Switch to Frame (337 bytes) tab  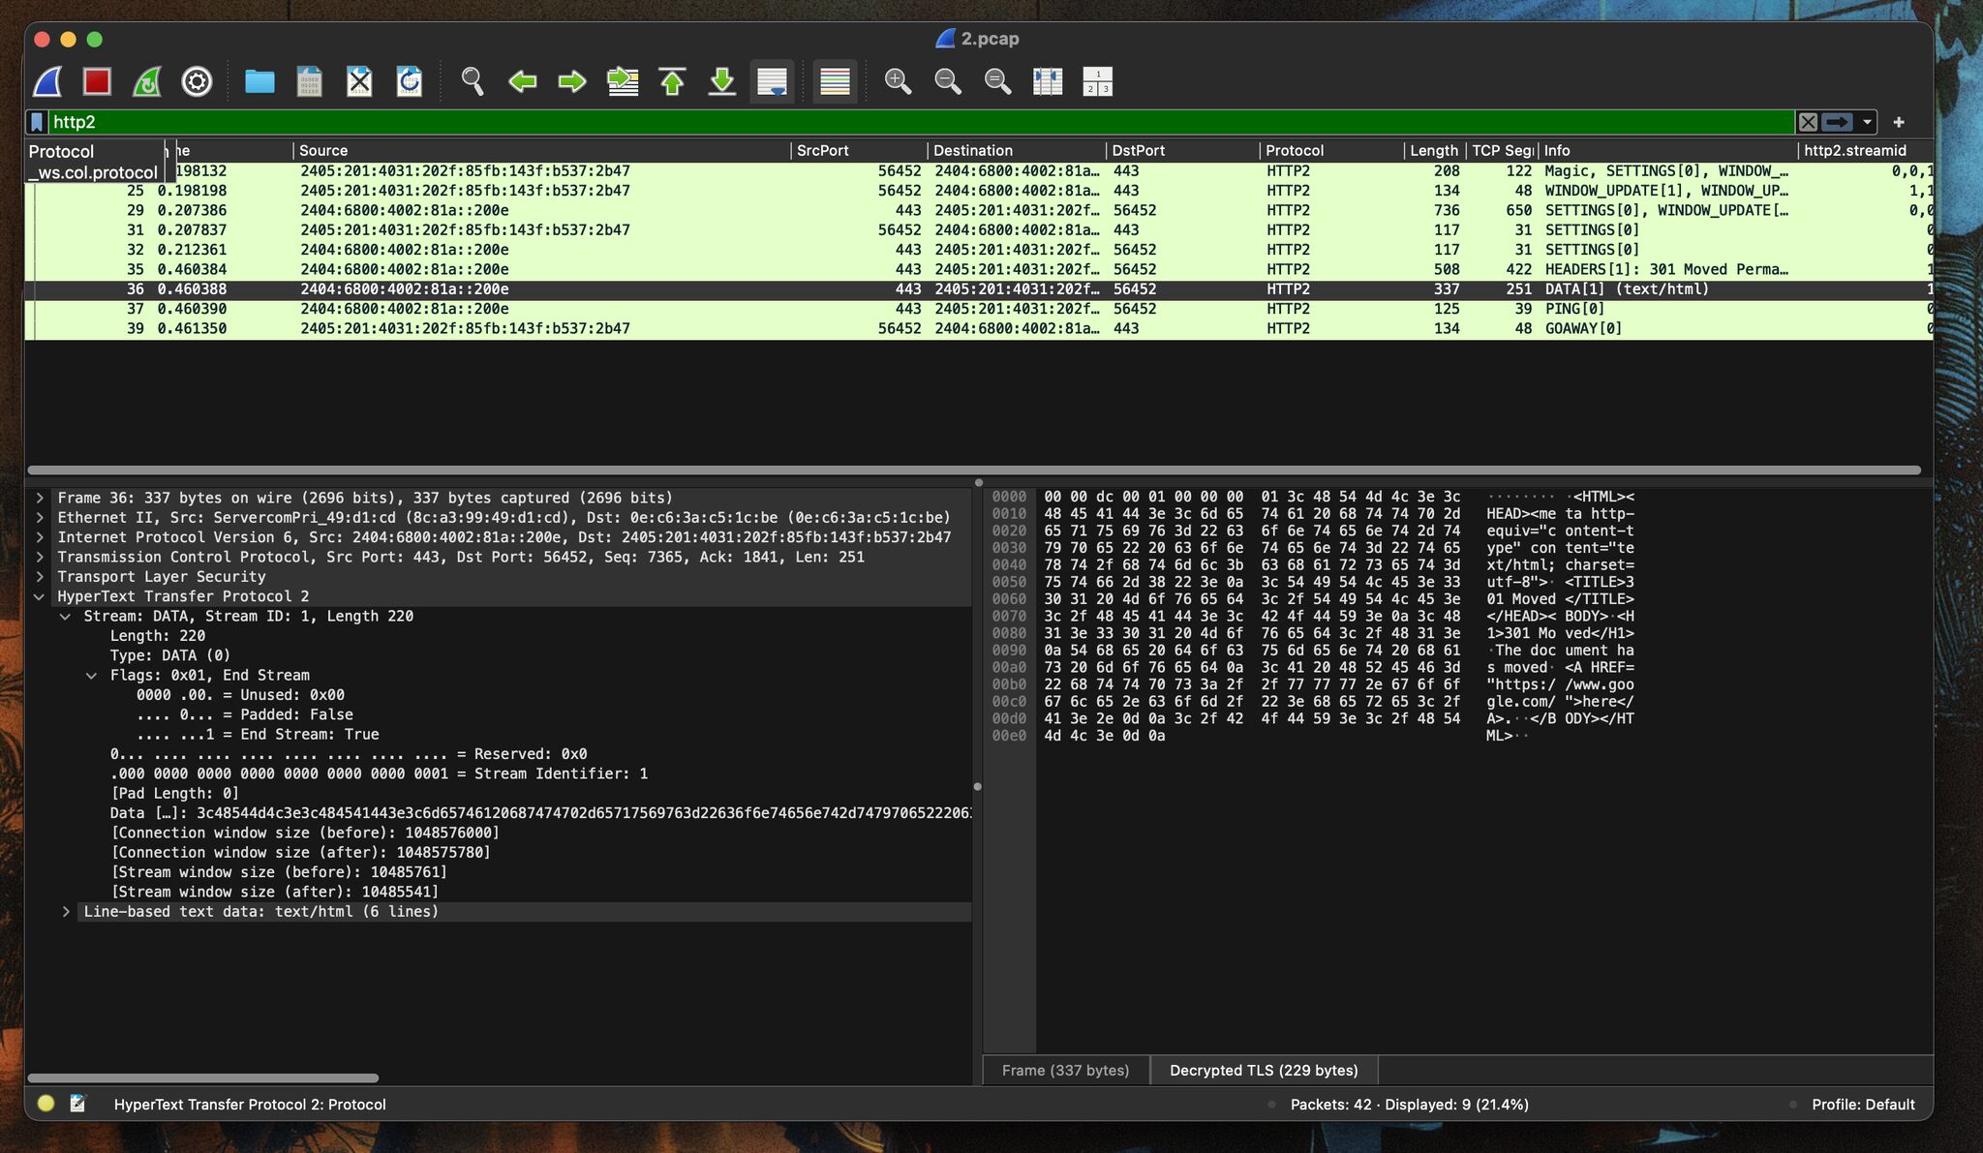[1065, 1070]
